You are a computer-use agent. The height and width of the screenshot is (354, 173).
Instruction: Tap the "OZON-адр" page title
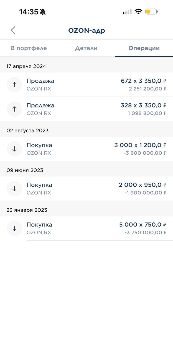click(86, 30)
